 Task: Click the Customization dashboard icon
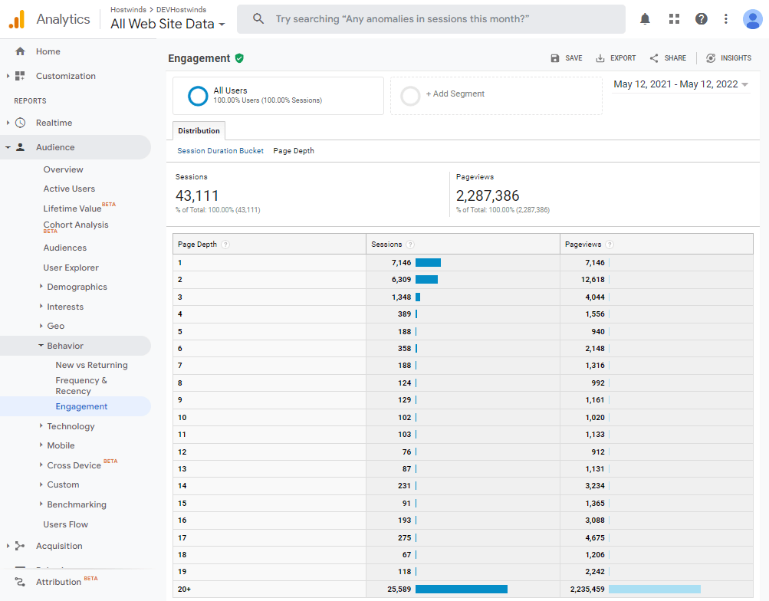click(x=20, y=76)
